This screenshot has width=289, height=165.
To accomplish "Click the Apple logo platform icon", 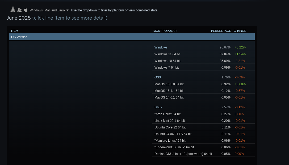I will 26,10.
